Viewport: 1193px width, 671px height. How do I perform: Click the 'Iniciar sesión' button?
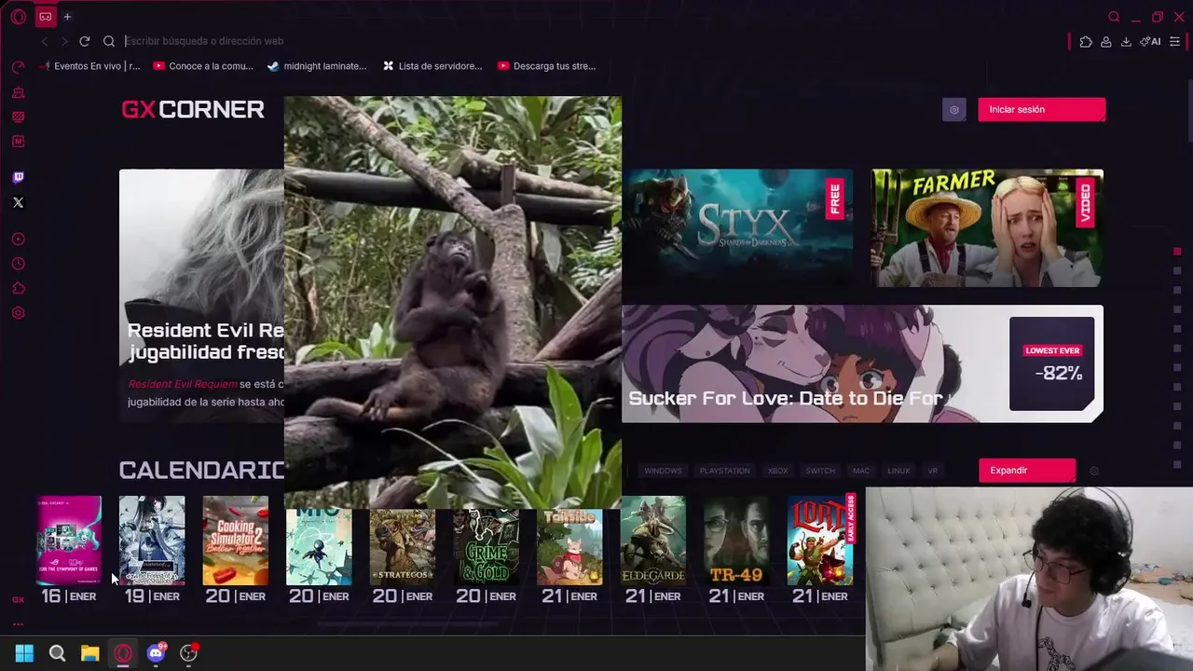coord(1041,110)
